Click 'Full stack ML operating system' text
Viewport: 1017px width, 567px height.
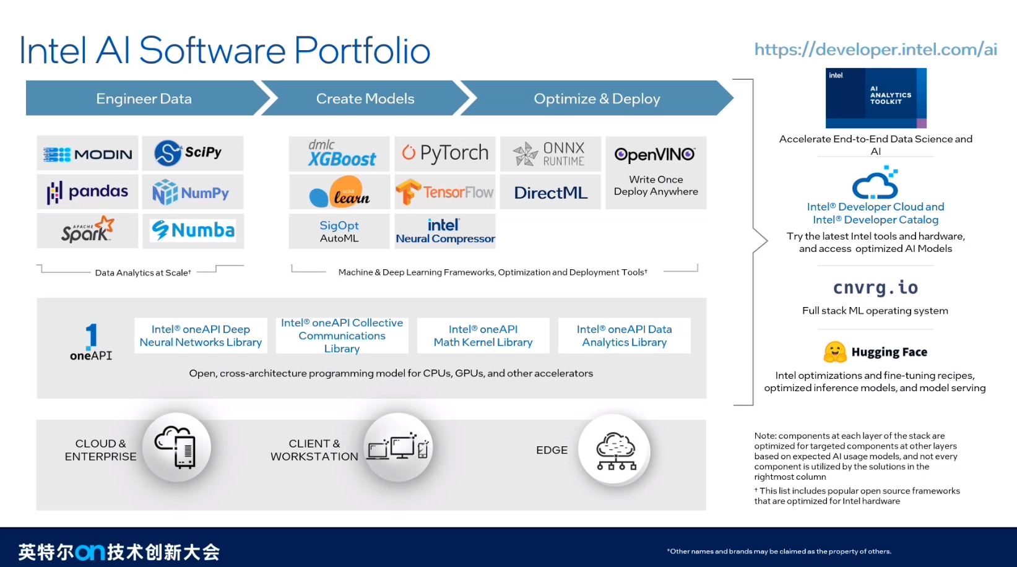pos(875,311)
